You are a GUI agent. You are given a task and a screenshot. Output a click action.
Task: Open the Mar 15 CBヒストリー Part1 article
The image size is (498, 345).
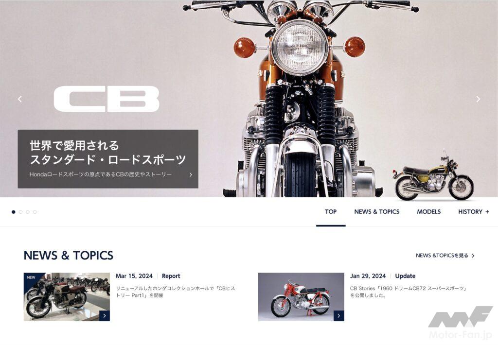coord(175,292)
